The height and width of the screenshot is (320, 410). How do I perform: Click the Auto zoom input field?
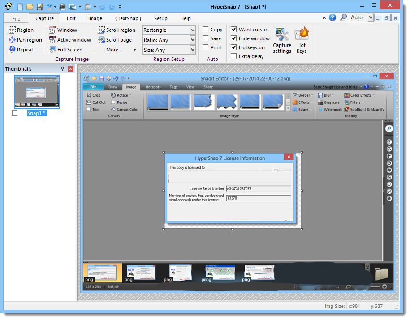[359, 17]
